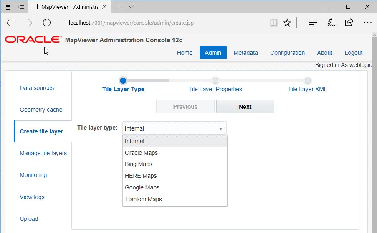Choose Bing Maps from the list
Image resolution: width=377 pixels, height=233 pixels.
pyautogui.click(x=175, y=164)
